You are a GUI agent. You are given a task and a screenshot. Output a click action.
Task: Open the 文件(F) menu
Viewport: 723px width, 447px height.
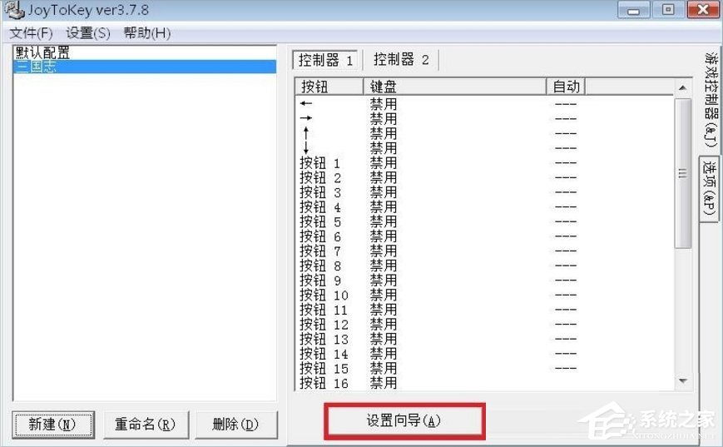[31, 32]
